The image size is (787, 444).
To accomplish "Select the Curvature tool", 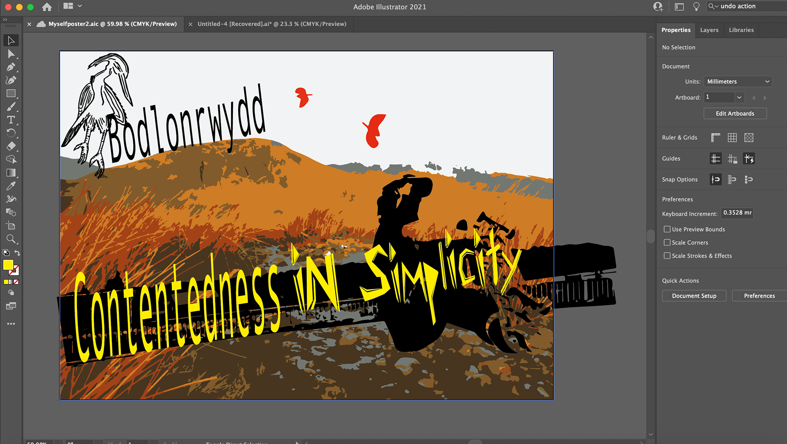I will tap(11, 80).
